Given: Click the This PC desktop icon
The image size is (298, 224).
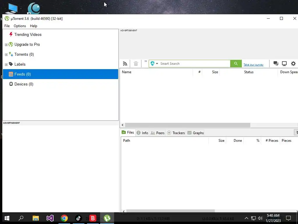Looking at the screenshot, I should pyautogui.click(x=12, y=8).
